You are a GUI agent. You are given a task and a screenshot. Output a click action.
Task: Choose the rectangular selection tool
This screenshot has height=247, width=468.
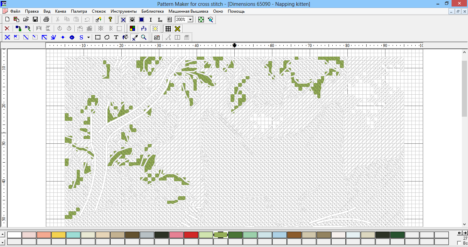tap(98, 37)
